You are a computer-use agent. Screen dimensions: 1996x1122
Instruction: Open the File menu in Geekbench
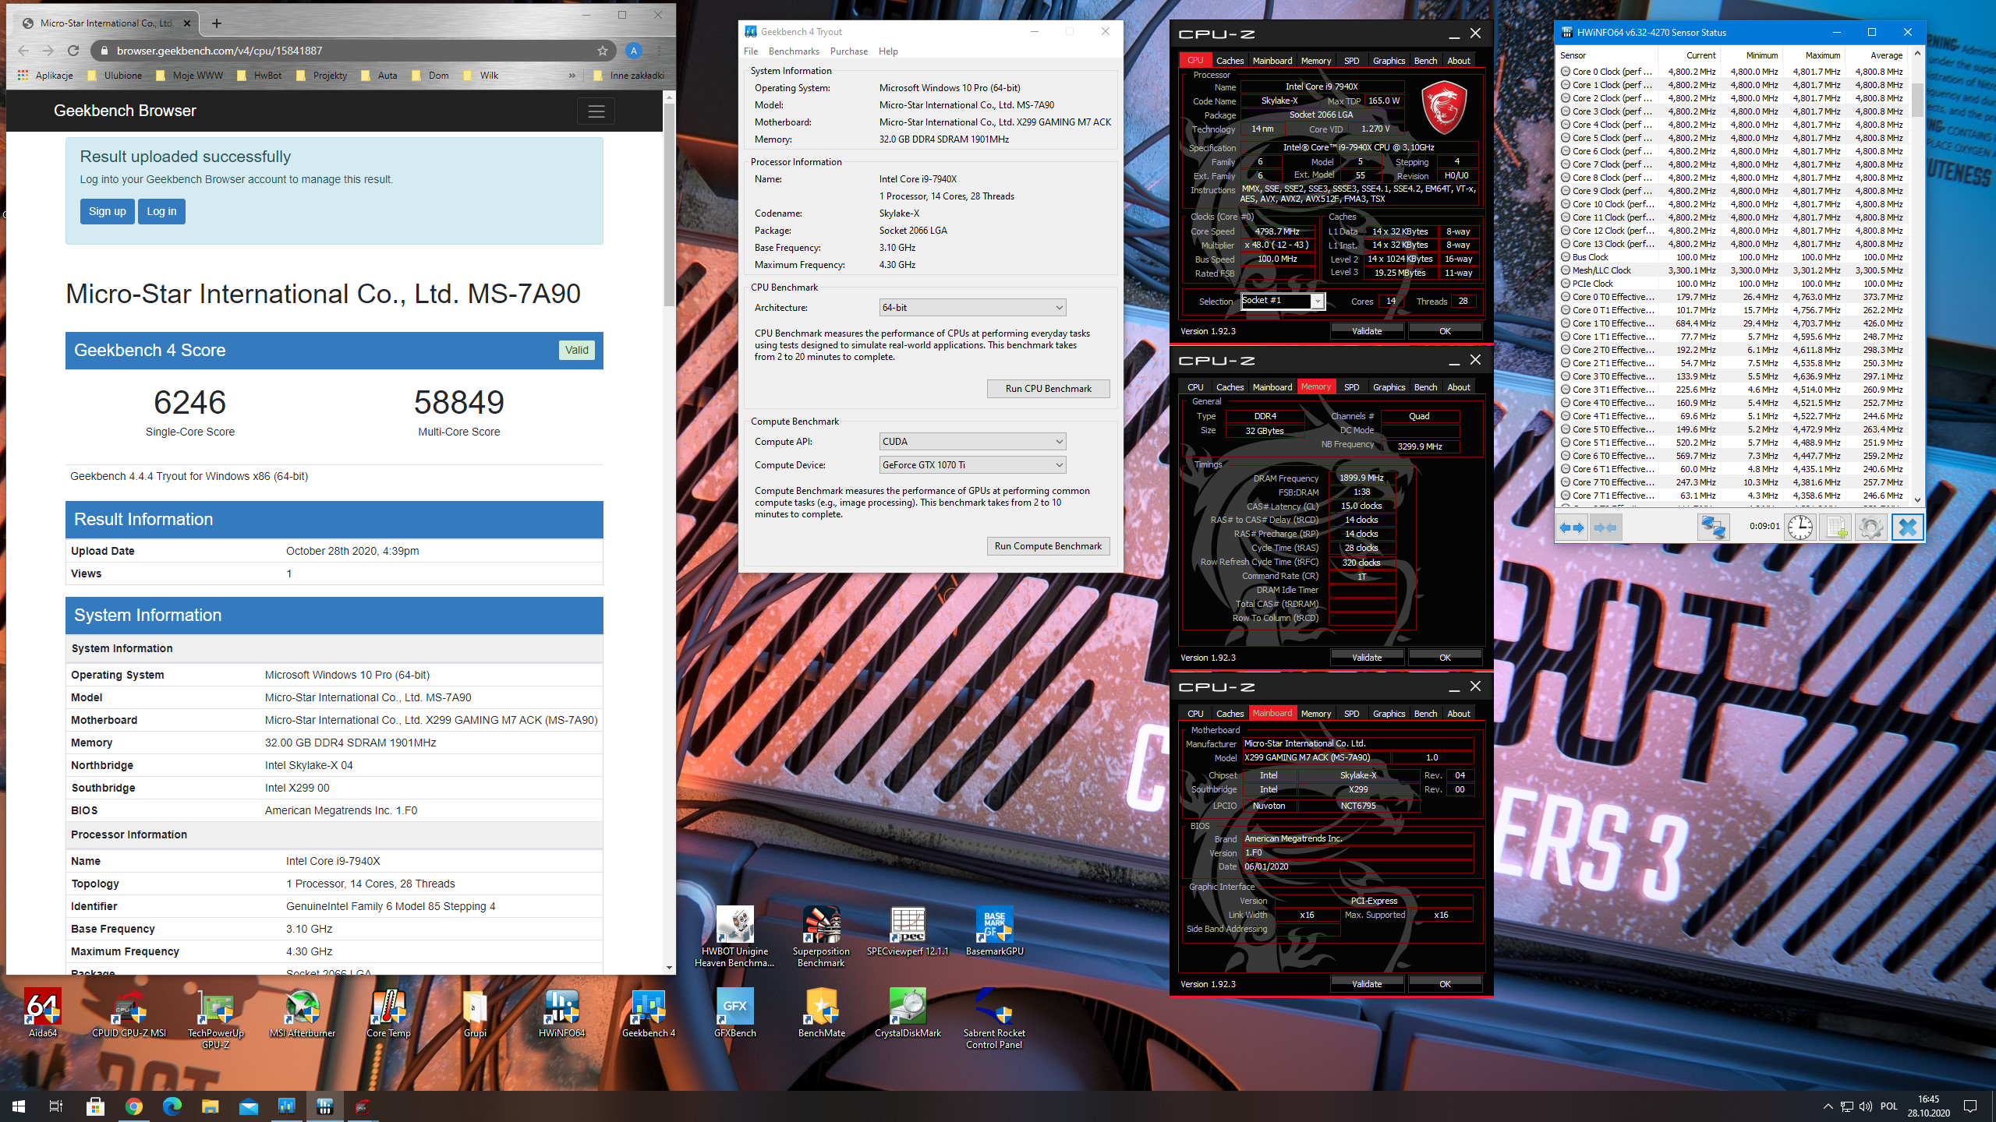pos(751,51)
